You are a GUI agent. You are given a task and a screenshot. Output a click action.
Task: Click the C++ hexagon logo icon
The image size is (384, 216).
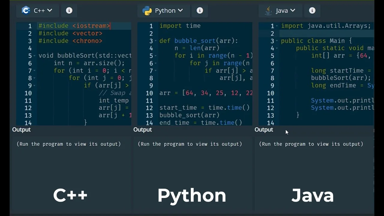(x=26, y=10)
